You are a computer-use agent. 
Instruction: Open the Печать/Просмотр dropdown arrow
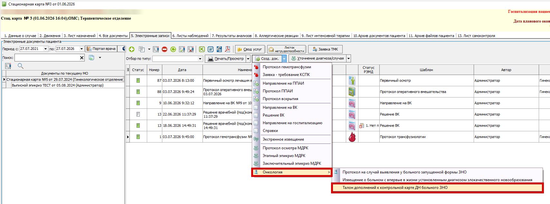point(248,59)
